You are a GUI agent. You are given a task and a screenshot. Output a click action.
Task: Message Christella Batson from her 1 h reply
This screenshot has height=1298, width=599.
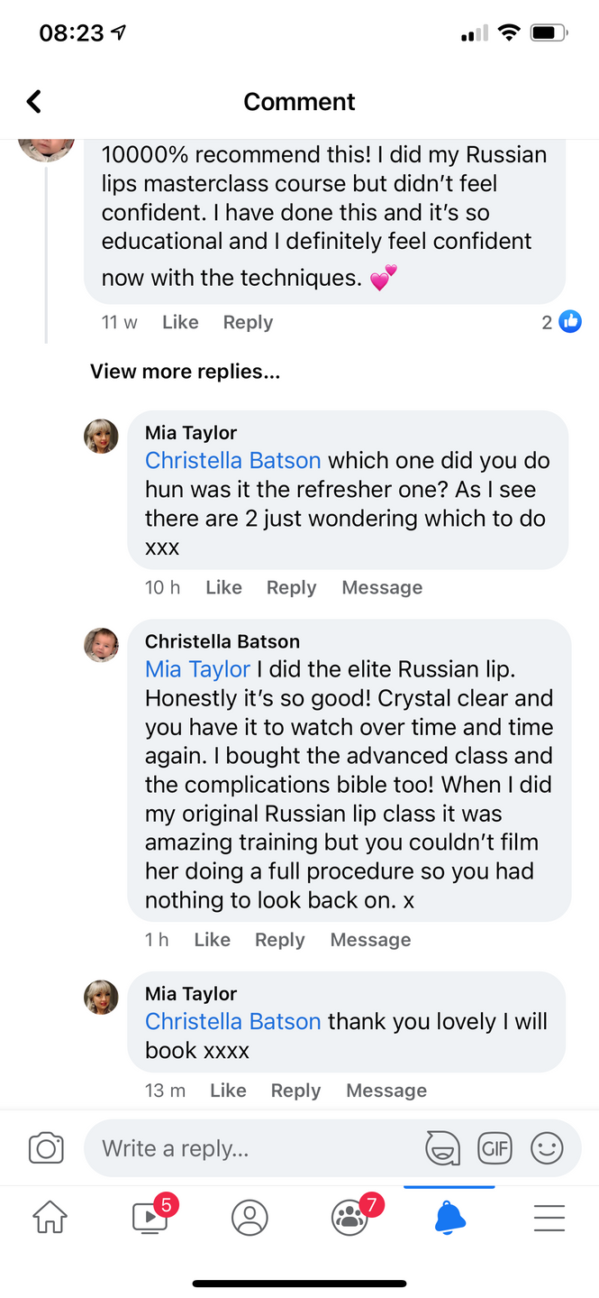pyautogui.click(x=370, y=940)
